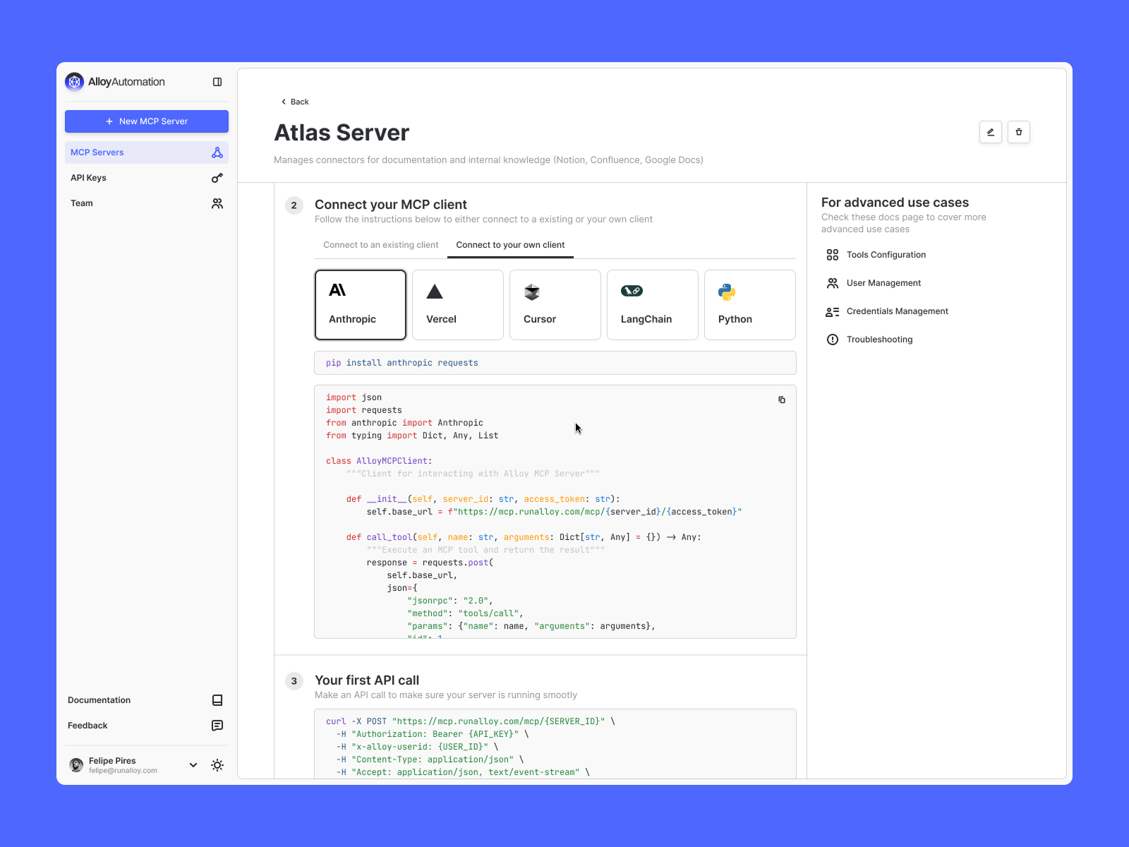Switch to Connect to your own client tab
Screen dimensions: 1129x847
click(510, 245)
